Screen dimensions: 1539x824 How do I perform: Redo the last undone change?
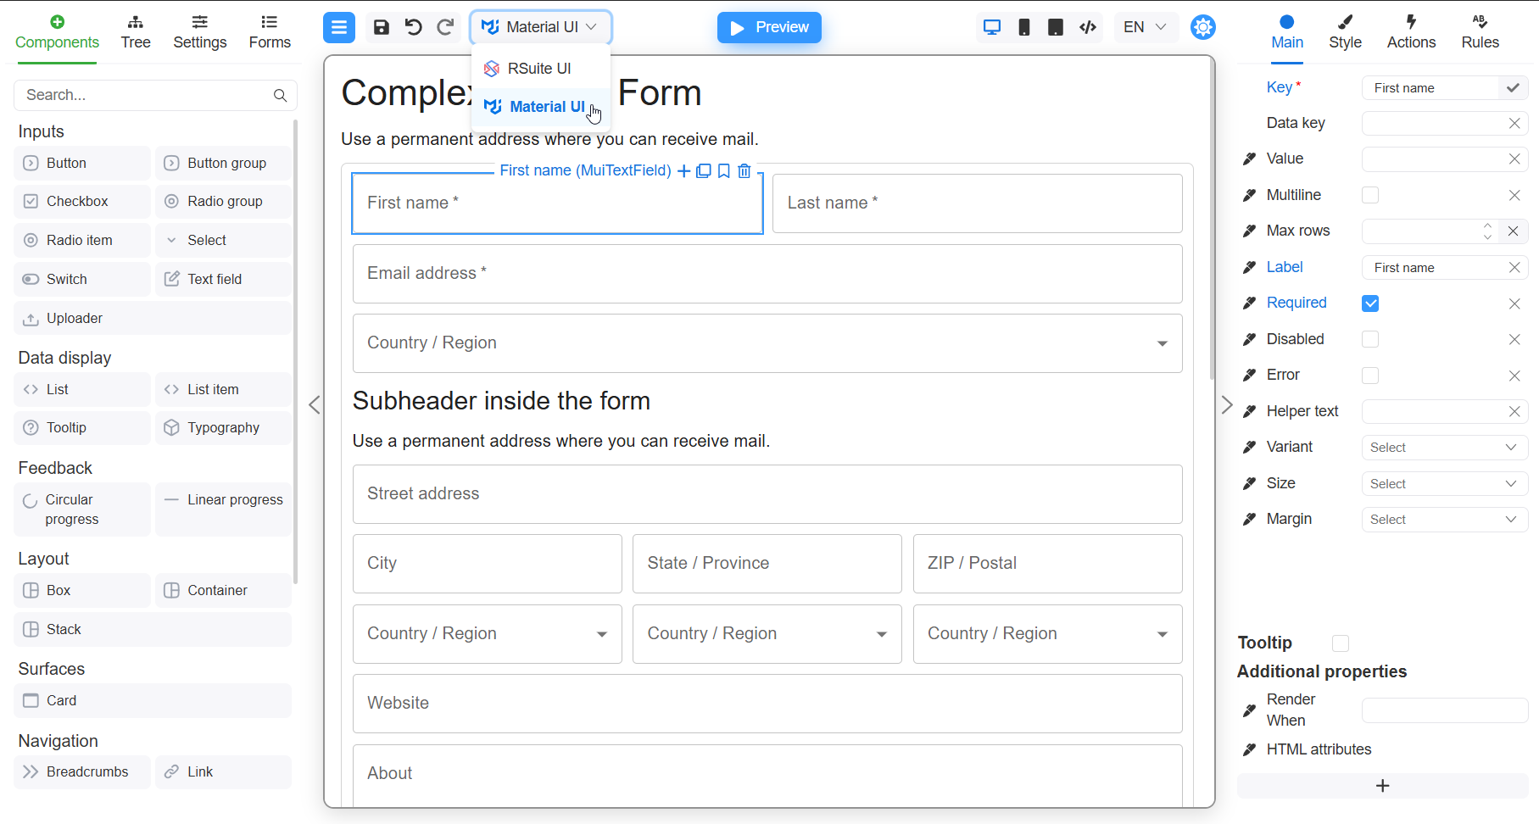coord(445,27)
